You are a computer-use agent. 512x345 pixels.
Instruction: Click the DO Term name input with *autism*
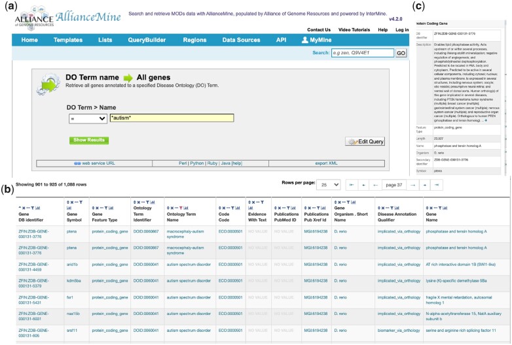click(x=172, y=118)
